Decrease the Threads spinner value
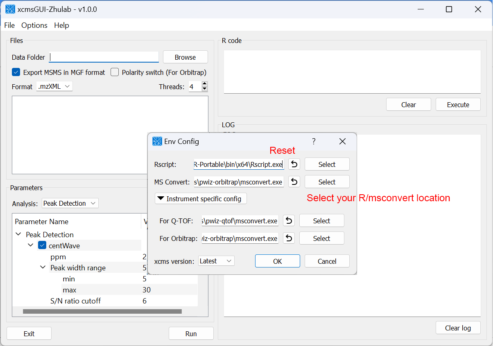The image size is (493, 346). click(205, 89)
